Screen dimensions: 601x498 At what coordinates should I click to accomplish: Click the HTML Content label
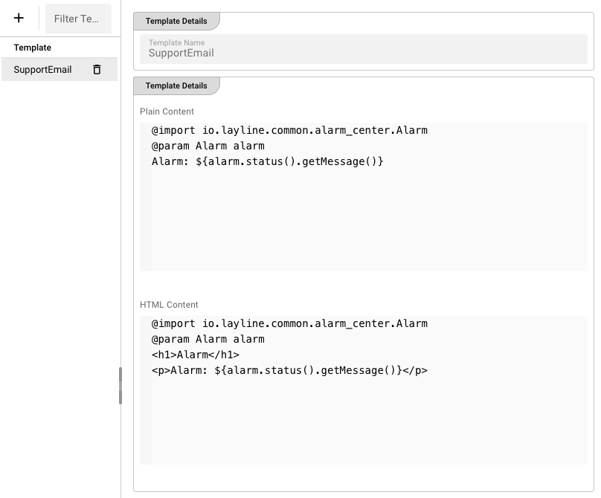point(169,305)
